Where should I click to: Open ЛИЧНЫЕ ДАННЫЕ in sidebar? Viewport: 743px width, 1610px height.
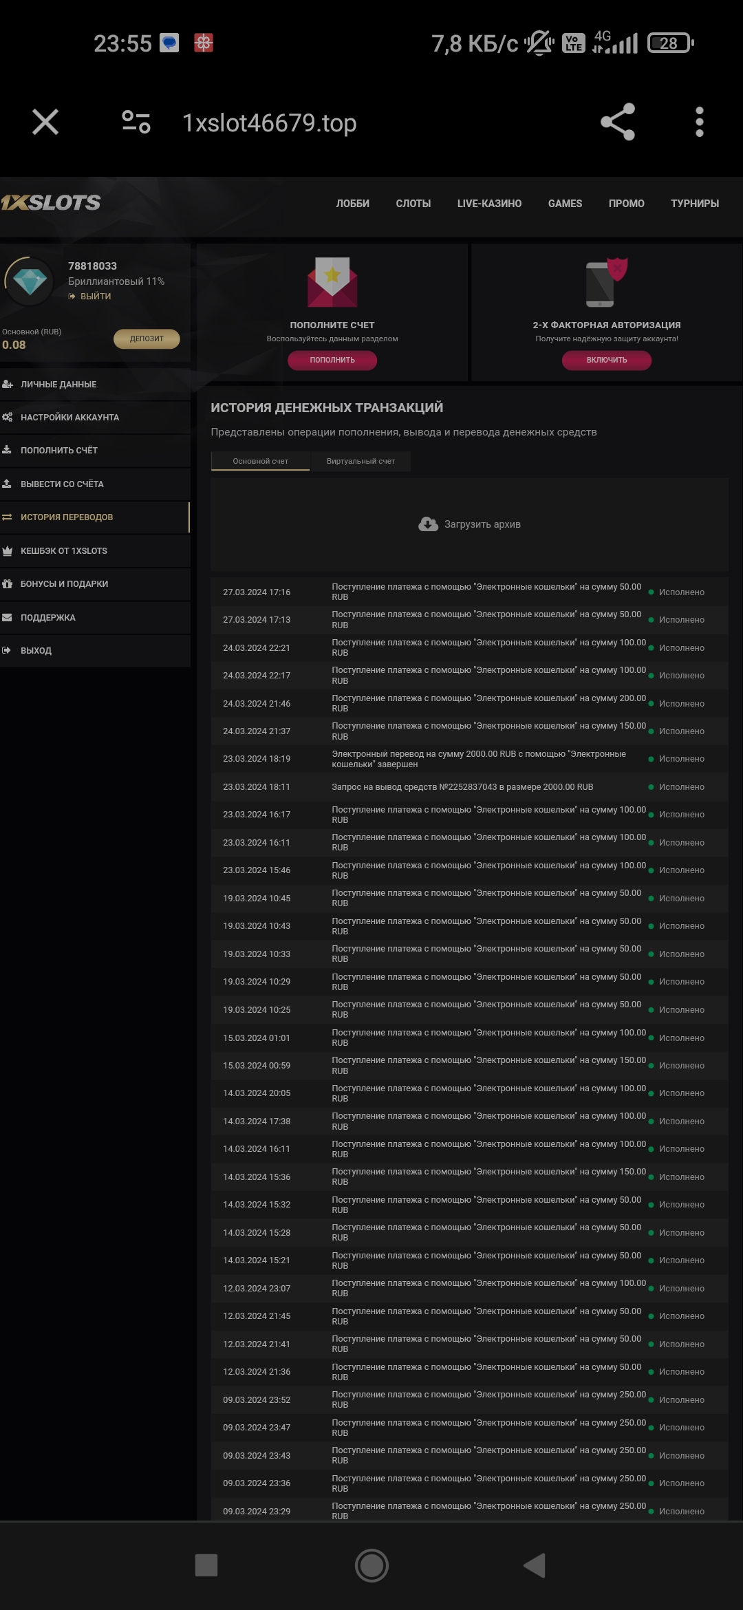95,385
